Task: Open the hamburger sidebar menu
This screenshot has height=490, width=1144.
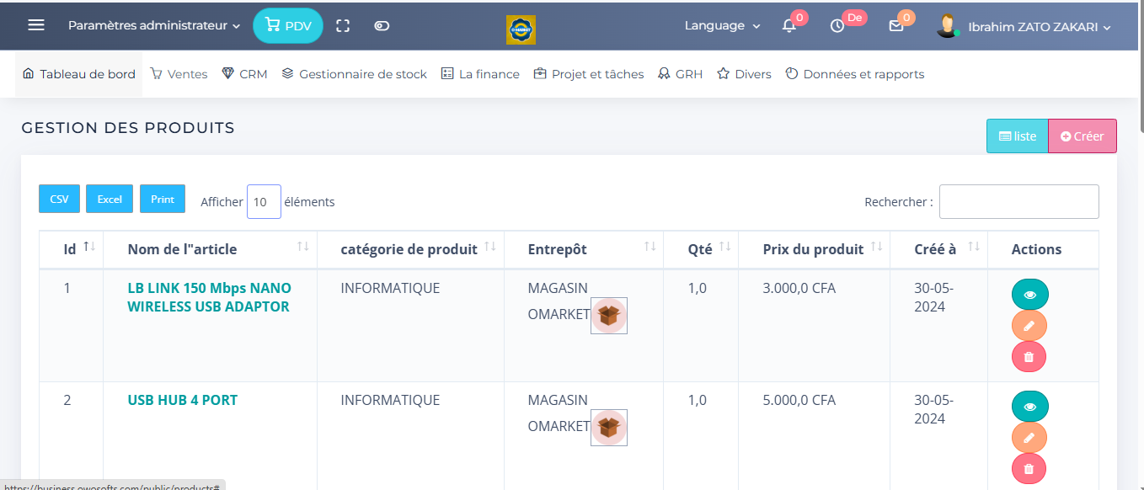Action: (x=36, y=25)
